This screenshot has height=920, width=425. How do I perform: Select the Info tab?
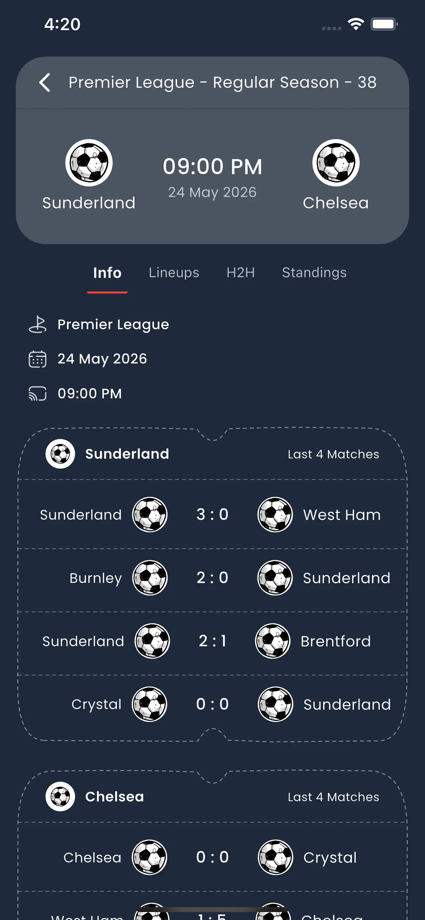pos(108,273)
